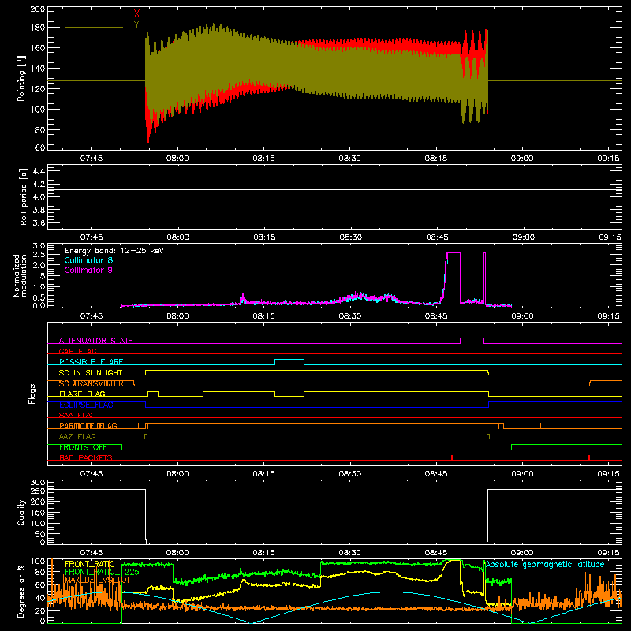This screenshot has width=631, height=631.
Task: Click the 08:15 tick label under Roll period plot
Action: point(264,237)
